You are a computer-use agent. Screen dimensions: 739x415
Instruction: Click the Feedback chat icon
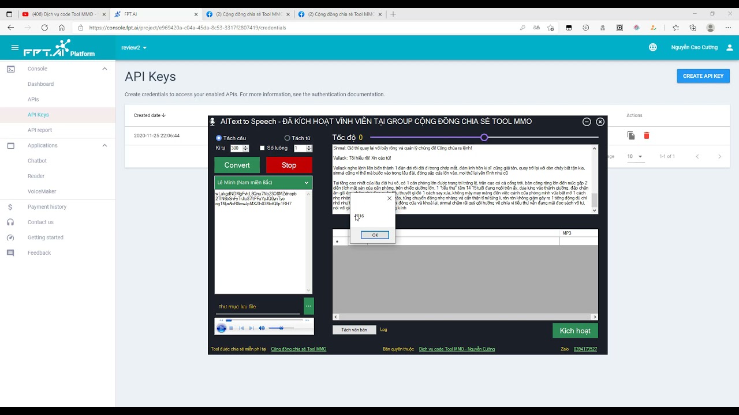pyautogui.click(x=10, y=253)
